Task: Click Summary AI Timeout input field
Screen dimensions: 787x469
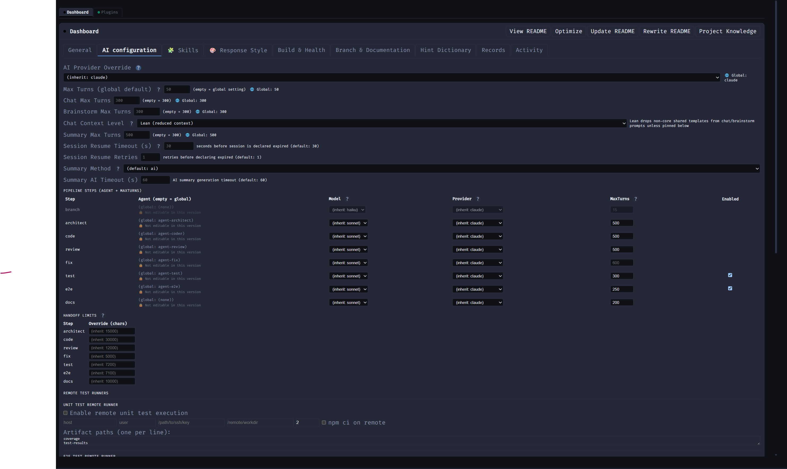Action: click(155, 180)
